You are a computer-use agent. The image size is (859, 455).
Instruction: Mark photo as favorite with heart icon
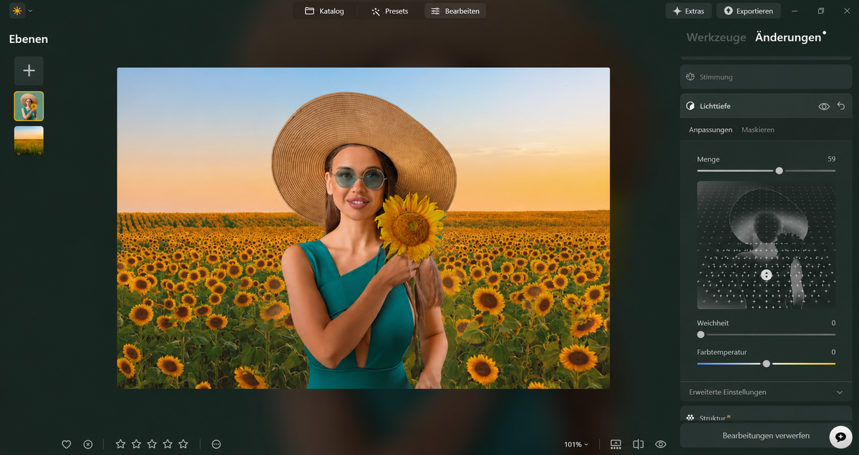[x=67, y=444]
